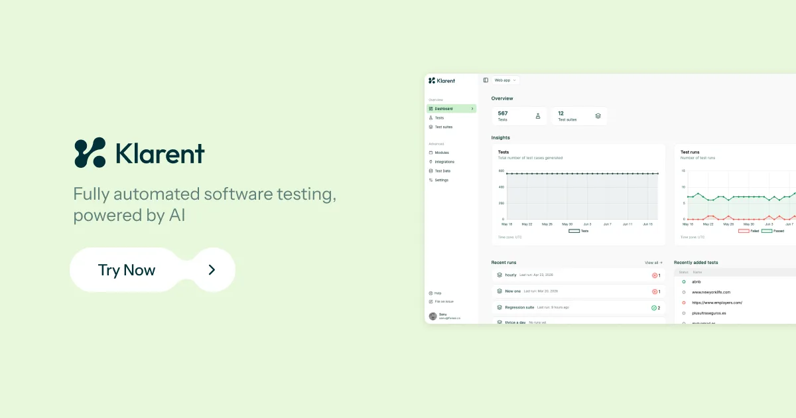Click the failed status icon on New one run
The height and width of the screenshot is (418, 796).
[x=654, y=292]
